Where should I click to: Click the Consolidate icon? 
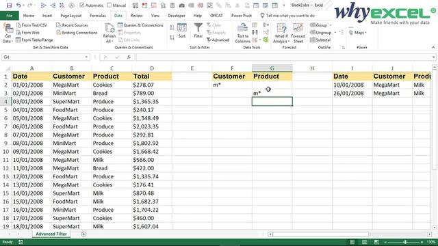click(x=266, y=25)
